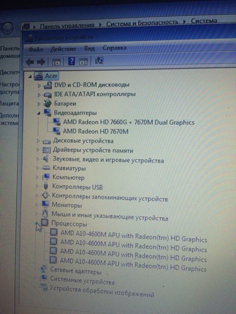Click the Forward arrow toolbar icon
The image size is (236, 314).
point(41,62)
